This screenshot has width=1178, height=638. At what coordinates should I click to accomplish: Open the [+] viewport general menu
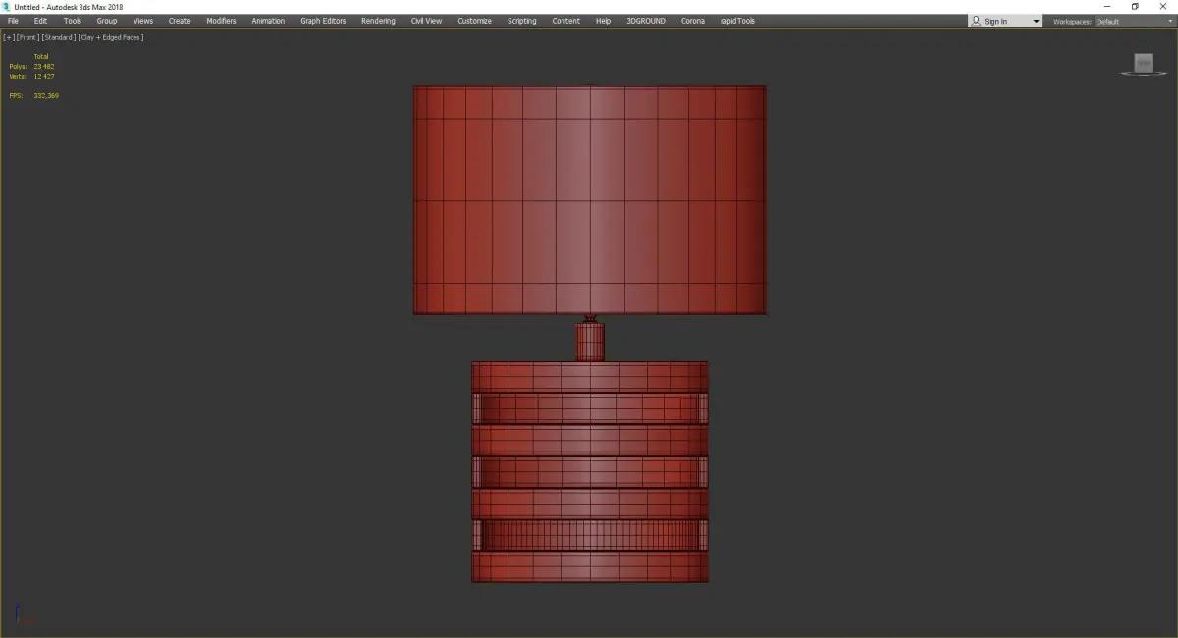(8, 37)
